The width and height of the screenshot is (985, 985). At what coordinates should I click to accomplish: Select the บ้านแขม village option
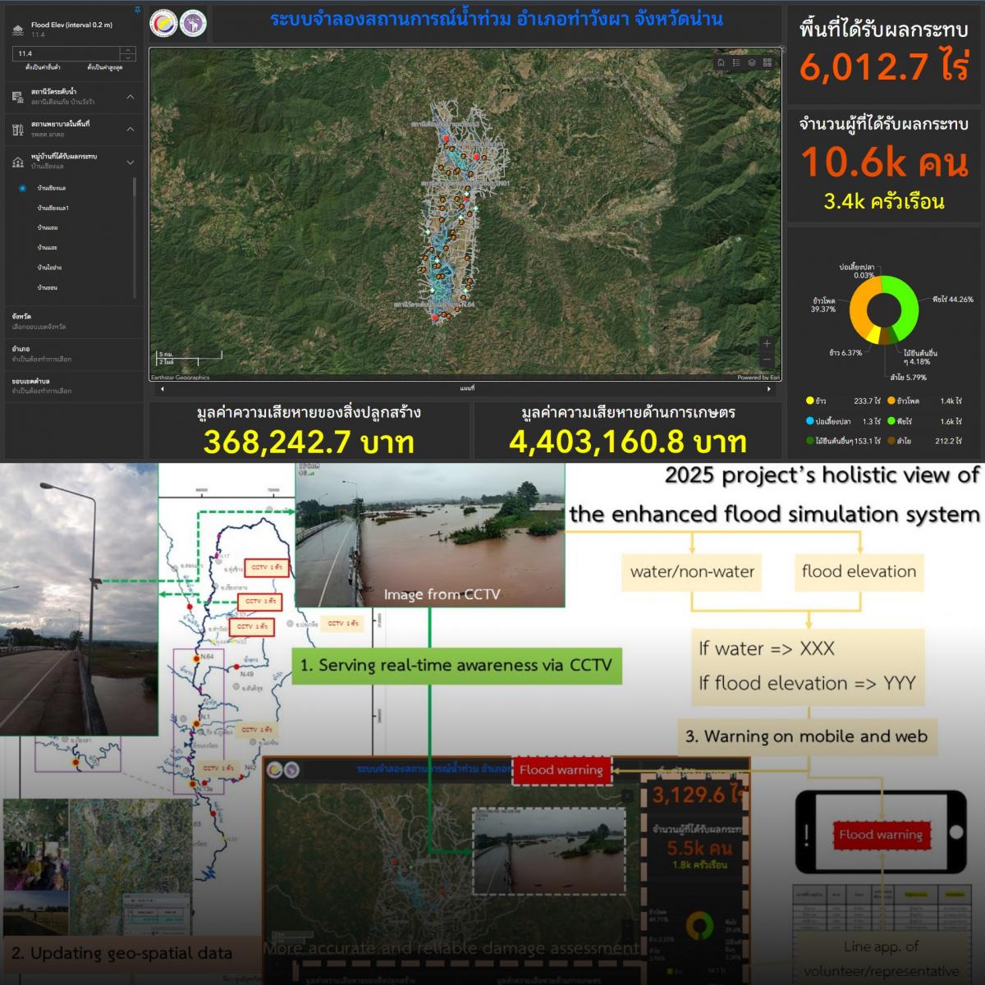tap(48, 228)
